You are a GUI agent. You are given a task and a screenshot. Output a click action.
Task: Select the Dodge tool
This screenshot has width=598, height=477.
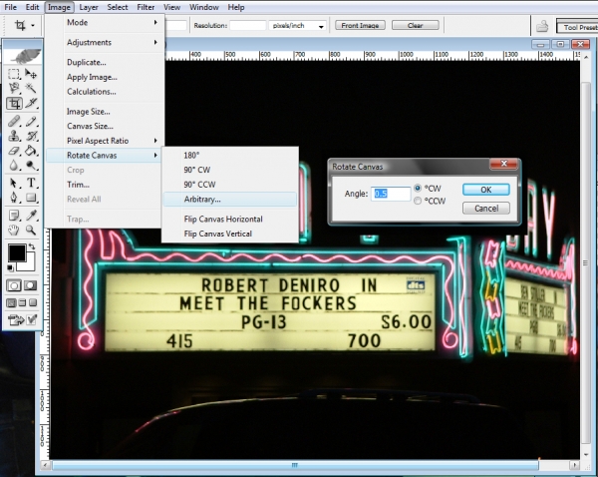pos(31,166)
